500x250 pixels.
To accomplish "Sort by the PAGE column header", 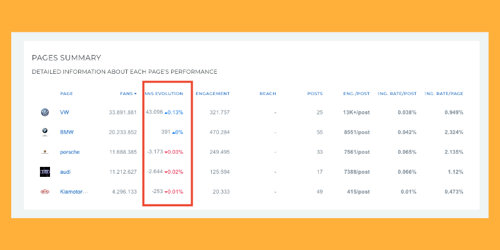I will click(67, 94).
